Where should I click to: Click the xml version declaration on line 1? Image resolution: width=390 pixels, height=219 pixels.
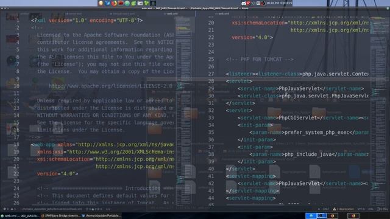pos(87,21)
